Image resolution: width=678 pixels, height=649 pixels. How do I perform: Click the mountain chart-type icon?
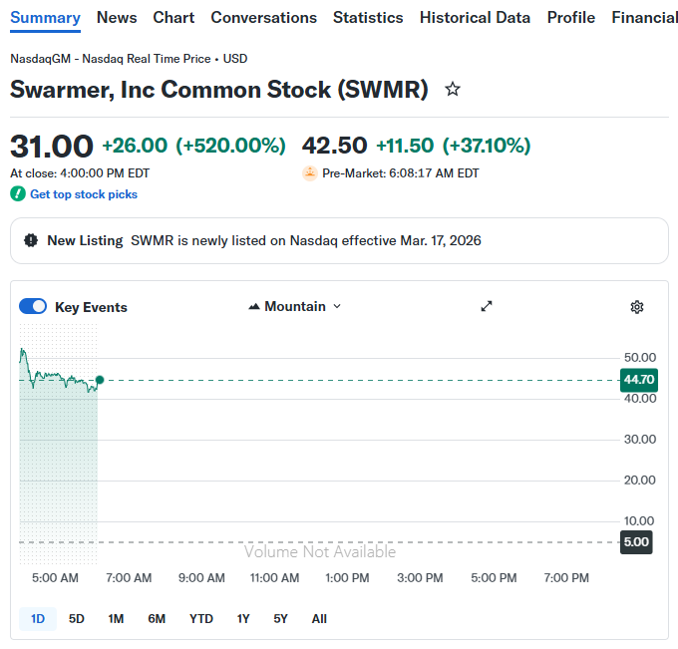coord(254,307)
